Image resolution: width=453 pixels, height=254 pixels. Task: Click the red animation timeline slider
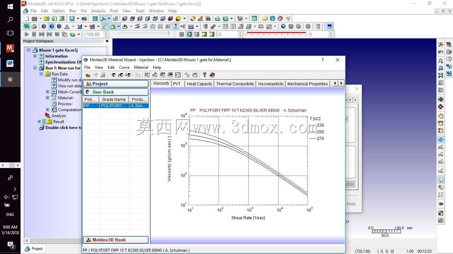277,33
